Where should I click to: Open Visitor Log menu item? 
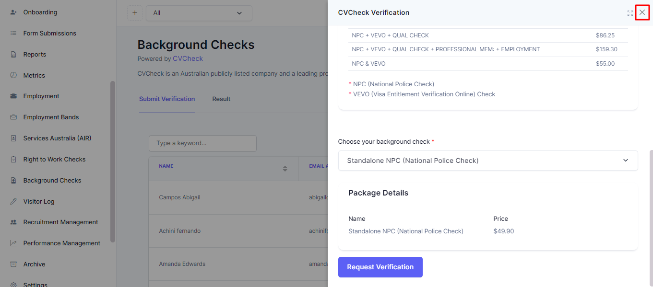(39, 201)
